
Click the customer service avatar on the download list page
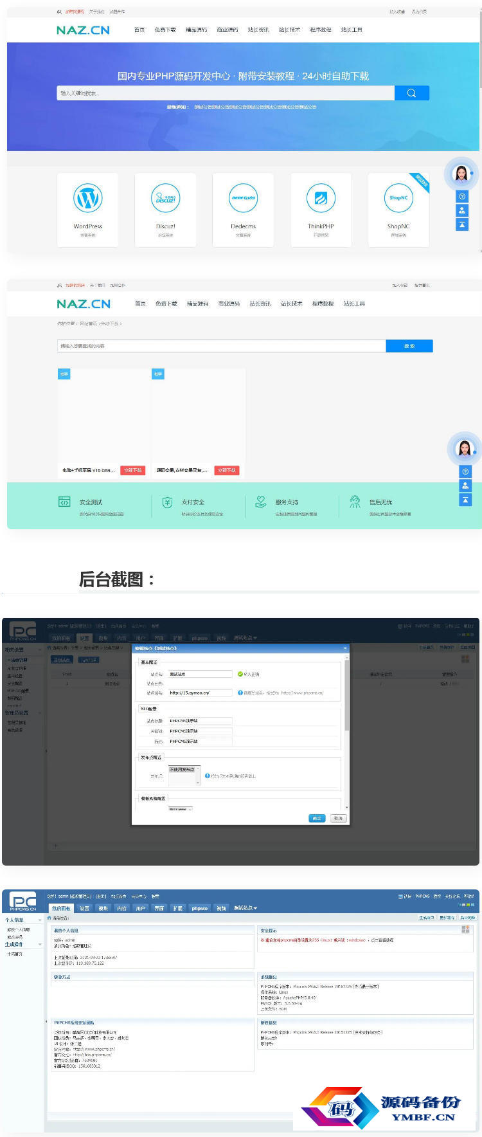click(x=464, y=448)
